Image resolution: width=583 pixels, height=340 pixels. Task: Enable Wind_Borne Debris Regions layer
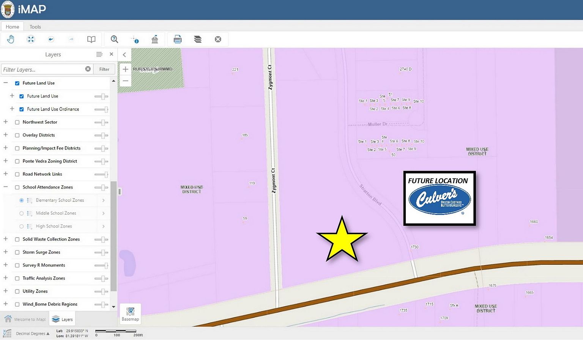click(17, 304)
